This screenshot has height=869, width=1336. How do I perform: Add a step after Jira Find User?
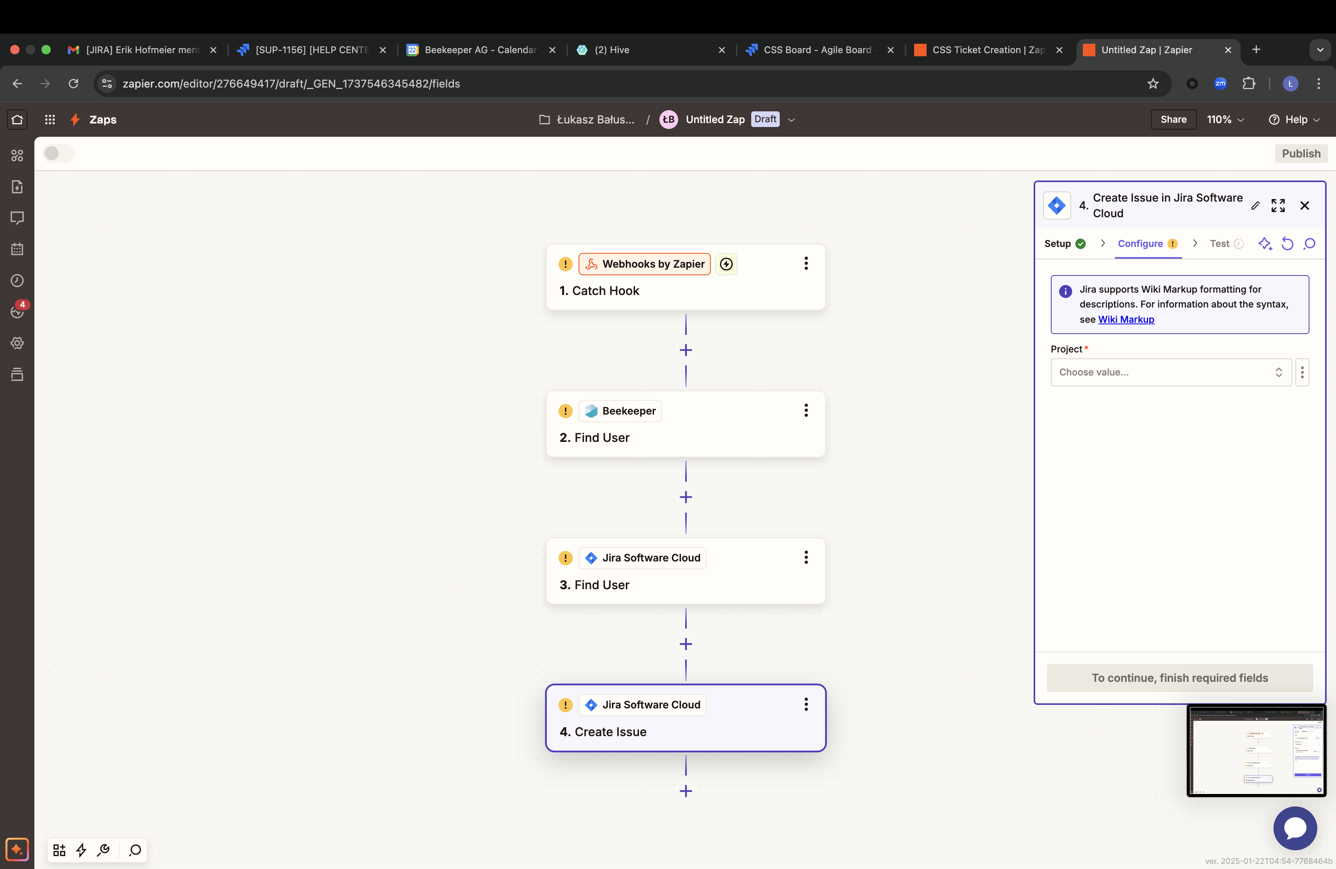click(x=686, y=644)
